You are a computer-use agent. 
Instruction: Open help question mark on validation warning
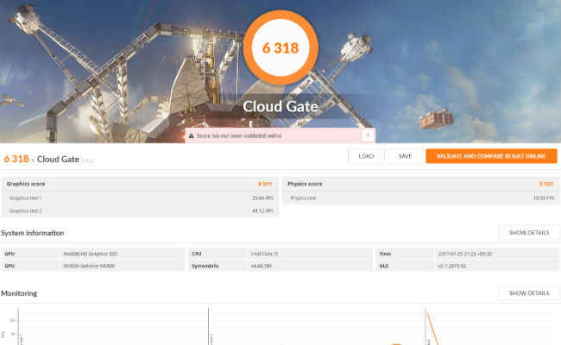coord(368,136)
